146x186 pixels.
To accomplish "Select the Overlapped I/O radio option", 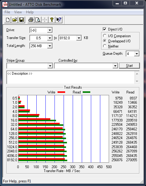I will [x=105, y=41].
